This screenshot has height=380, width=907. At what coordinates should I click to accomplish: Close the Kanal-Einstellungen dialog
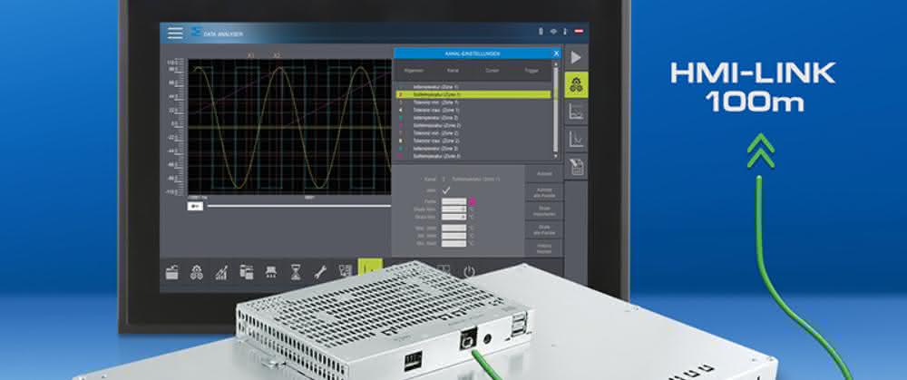pyautogui.click(x=556, y=54)
